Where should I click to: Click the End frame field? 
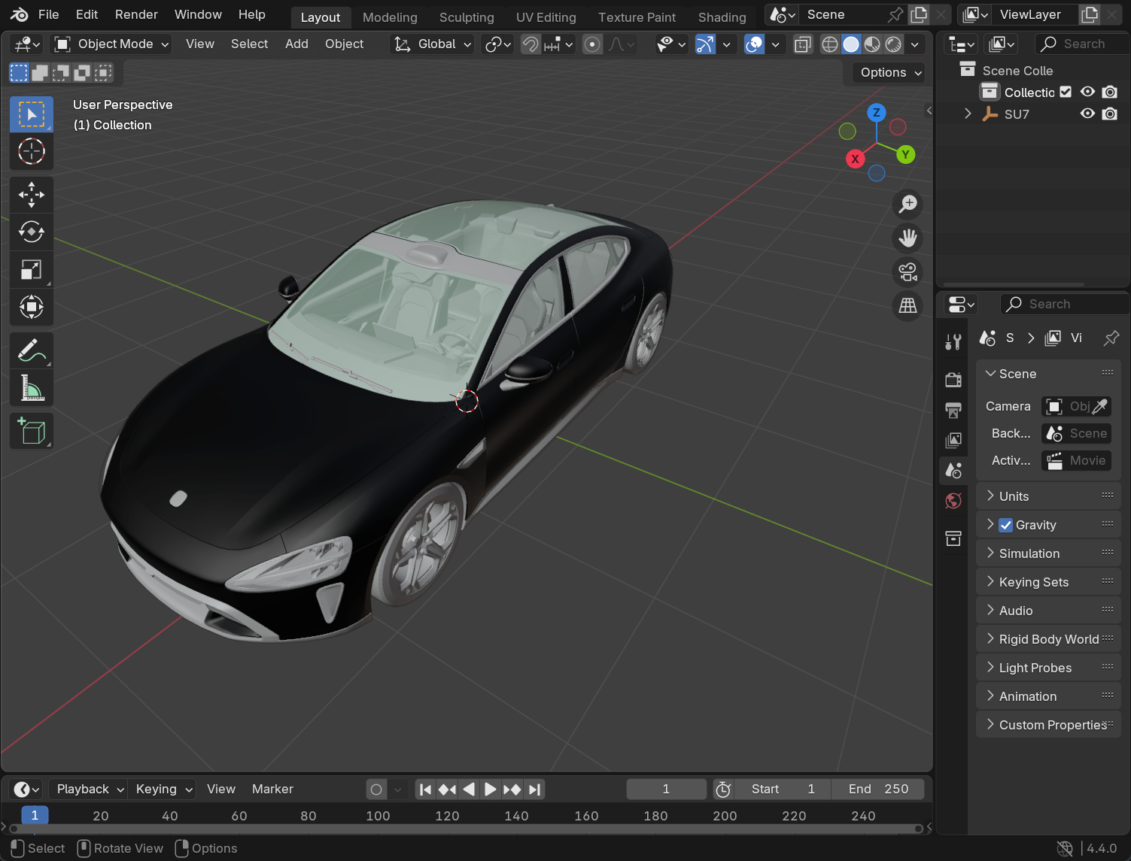point(878,789)
